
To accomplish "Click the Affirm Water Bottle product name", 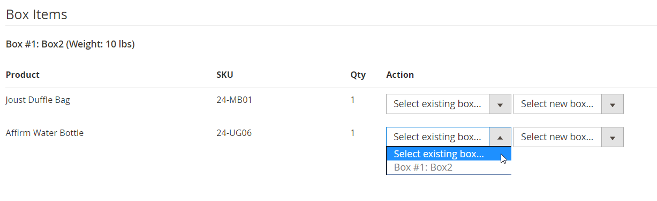I will point(44,133).
